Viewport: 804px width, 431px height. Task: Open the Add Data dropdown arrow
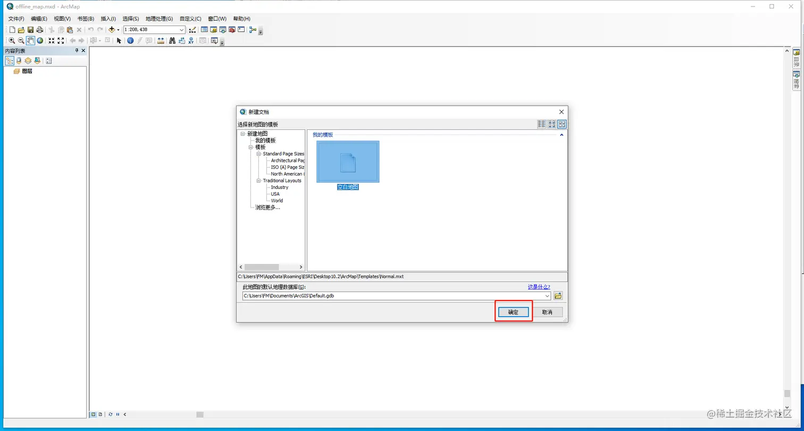pos(118,30)
